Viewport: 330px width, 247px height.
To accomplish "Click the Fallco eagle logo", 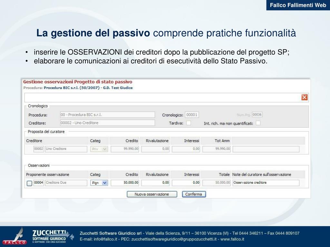I will 15,236.
